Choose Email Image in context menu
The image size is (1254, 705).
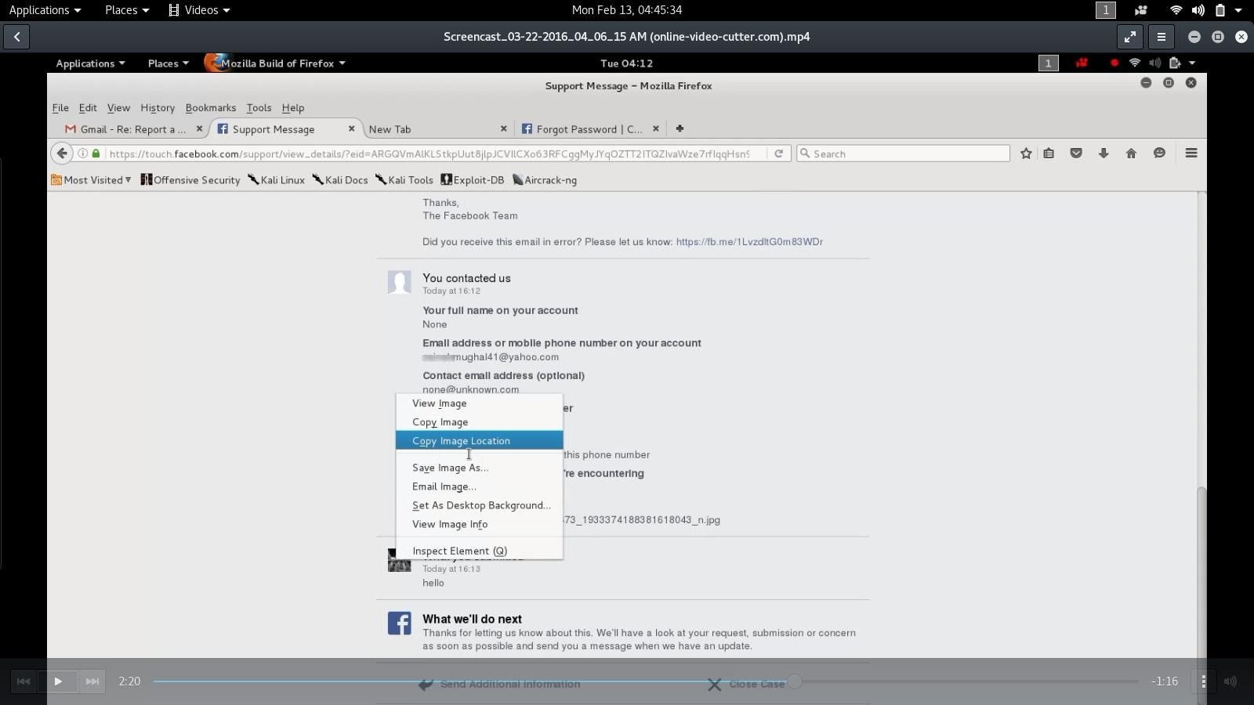tap(479, 486)
